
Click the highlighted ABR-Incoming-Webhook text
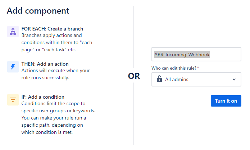(x=182, y=55)
